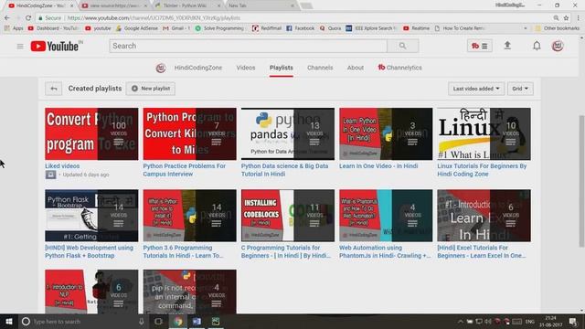Open the Windows Start menu
This screenshot has height=329, width=585.
[9, 321]
